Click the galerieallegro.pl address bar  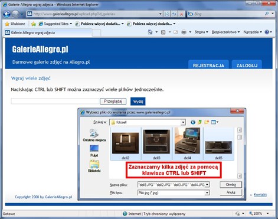click(x=92, y=14)
